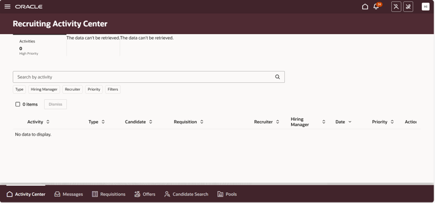Screen dimensions: 435x203
Task: Click the Oracle logo
Action: [29, 6]
